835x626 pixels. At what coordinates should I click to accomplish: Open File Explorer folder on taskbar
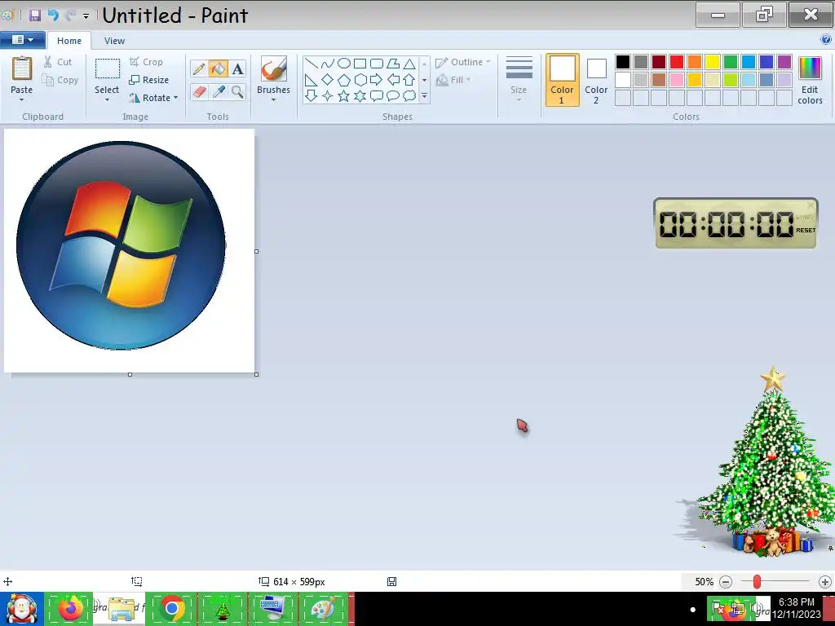click(x=121, y=608)
